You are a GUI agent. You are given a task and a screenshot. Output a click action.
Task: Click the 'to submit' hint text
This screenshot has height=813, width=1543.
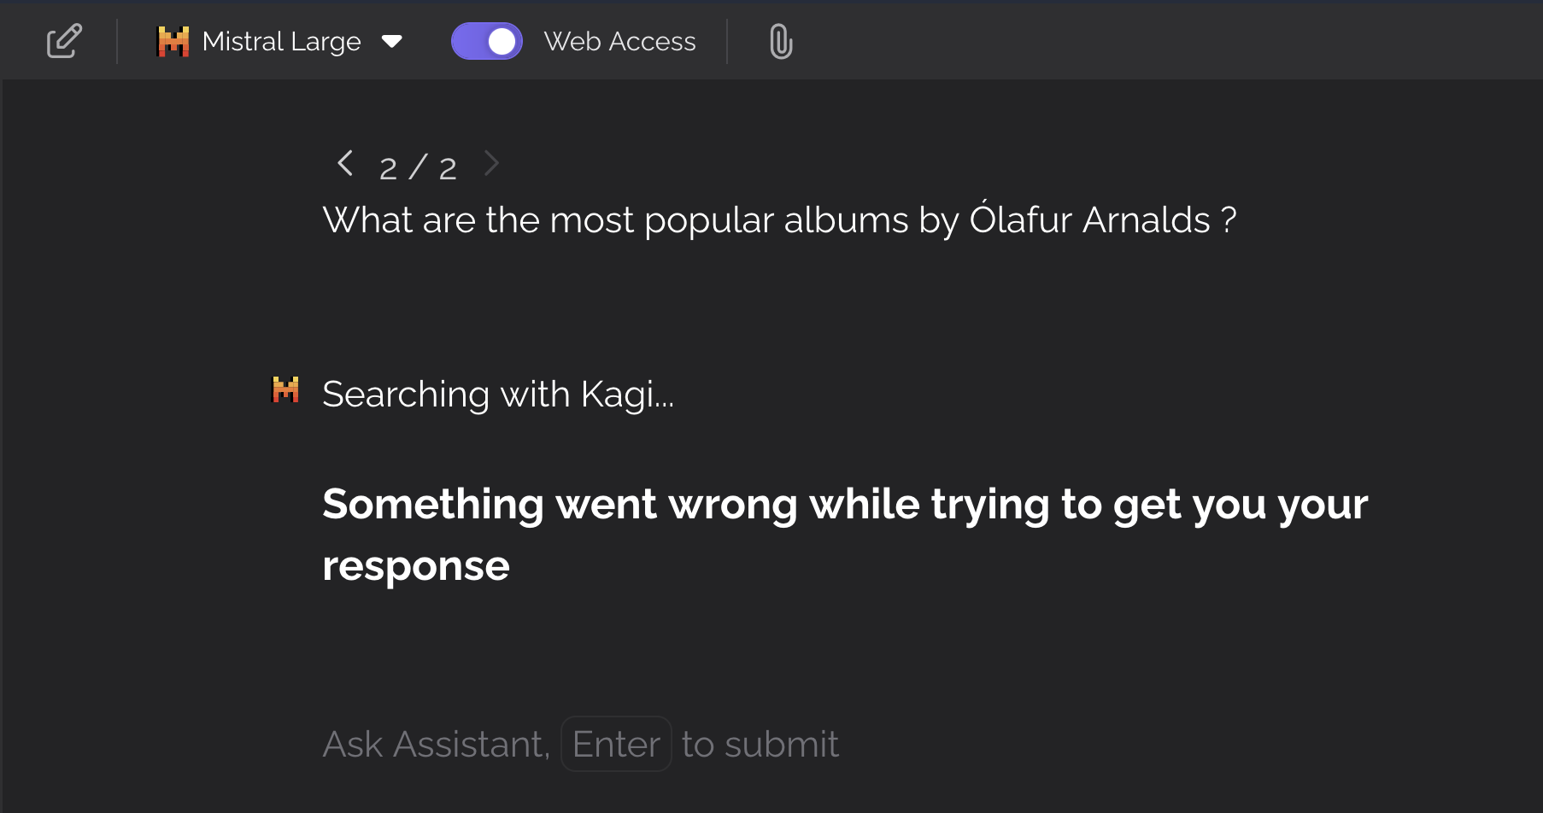coord(760,744)
